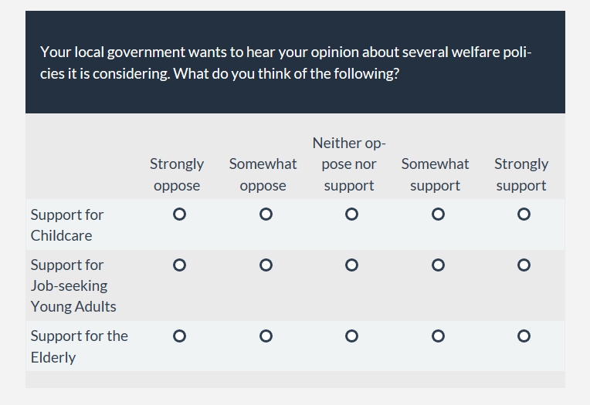Viewport: 590px width, 405px height.
Task: Select Somewhat support for Childcare
Action: point(438,214)
